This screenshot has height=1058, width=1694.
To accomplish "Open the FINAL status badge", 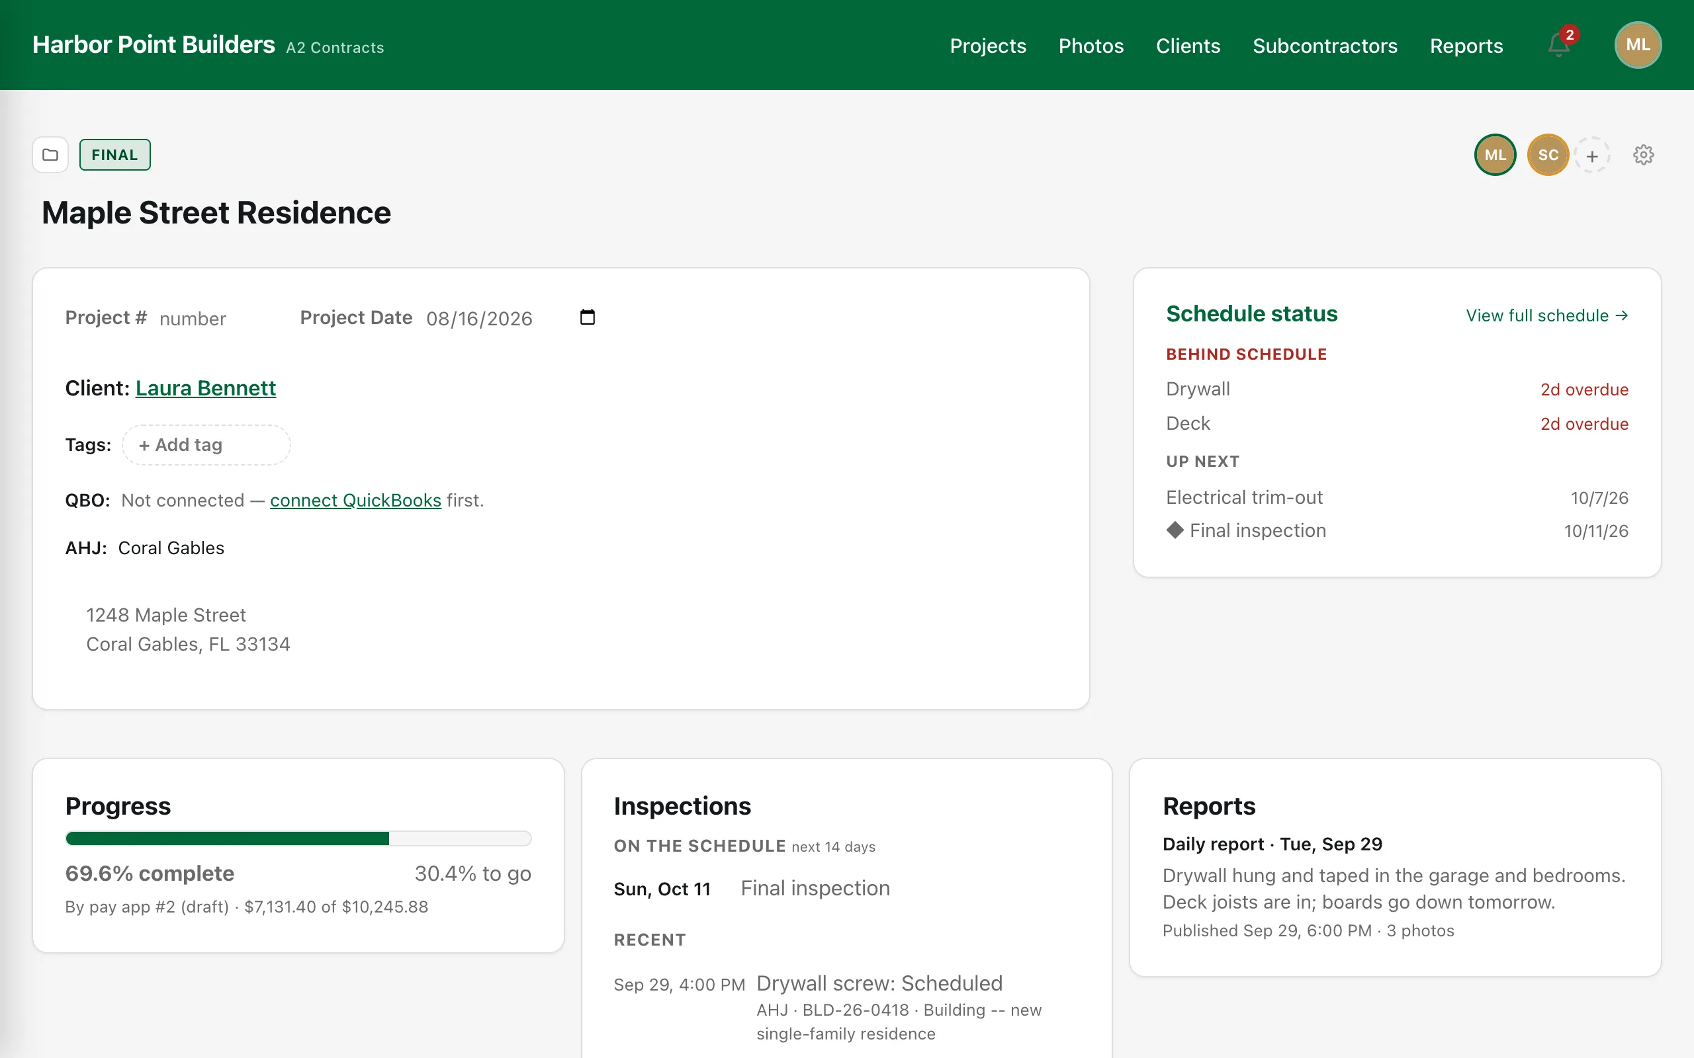I will tap(114, 155).
